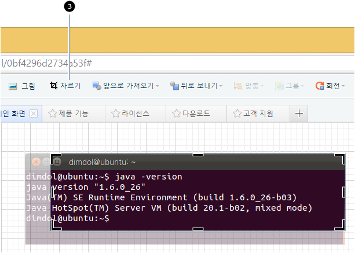
Task: Click the terminal's maximize square button
Action: pyautogui.click(x=57, y=162)
